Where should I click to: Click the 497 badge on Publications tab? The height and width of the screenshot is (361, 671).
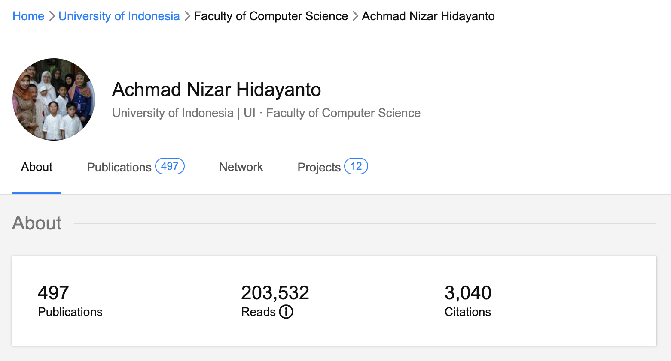pyautogui.click(x=170, y=166)
